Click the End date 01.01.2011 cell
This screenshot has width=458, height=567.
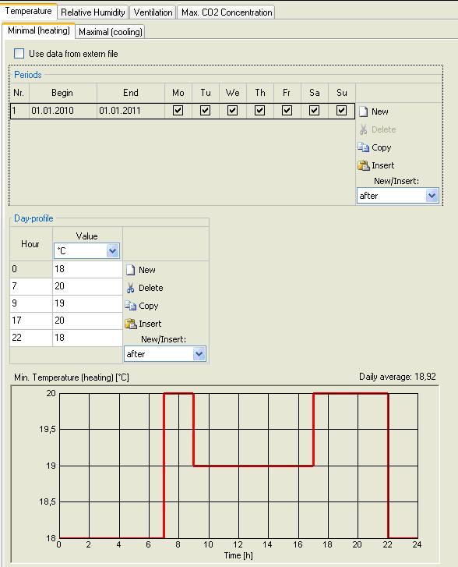[131, 111]
